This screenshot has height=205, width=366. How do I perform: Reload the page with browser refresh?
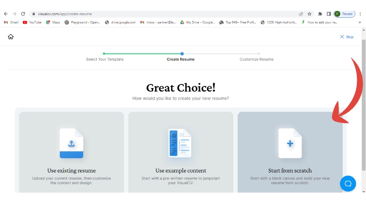(x=23, y=14)
